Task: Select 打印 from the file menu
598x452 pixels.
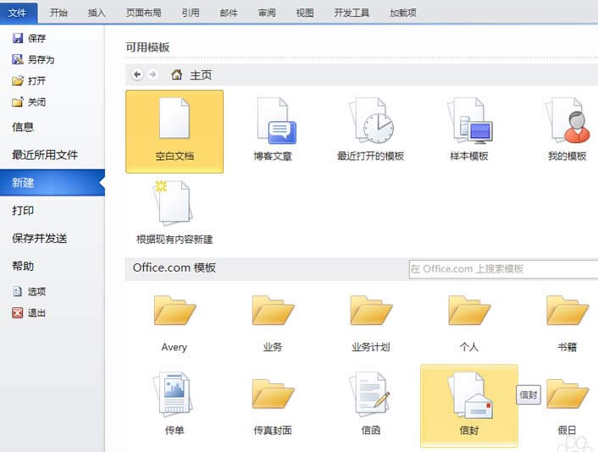Action: pos(23,210)
